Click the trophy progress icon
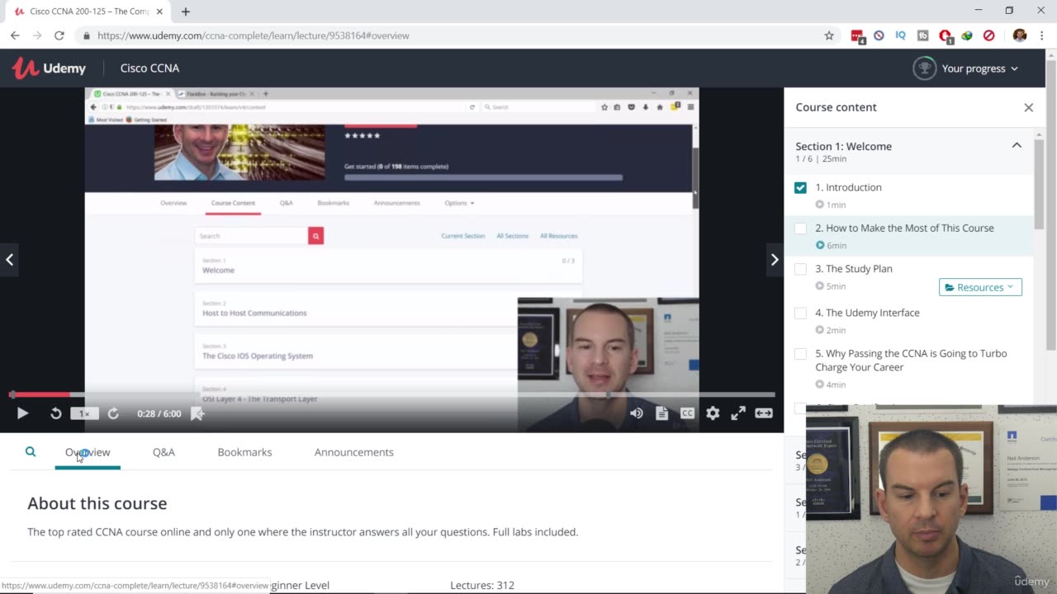The image size is (1057, 594). (924, 68)
